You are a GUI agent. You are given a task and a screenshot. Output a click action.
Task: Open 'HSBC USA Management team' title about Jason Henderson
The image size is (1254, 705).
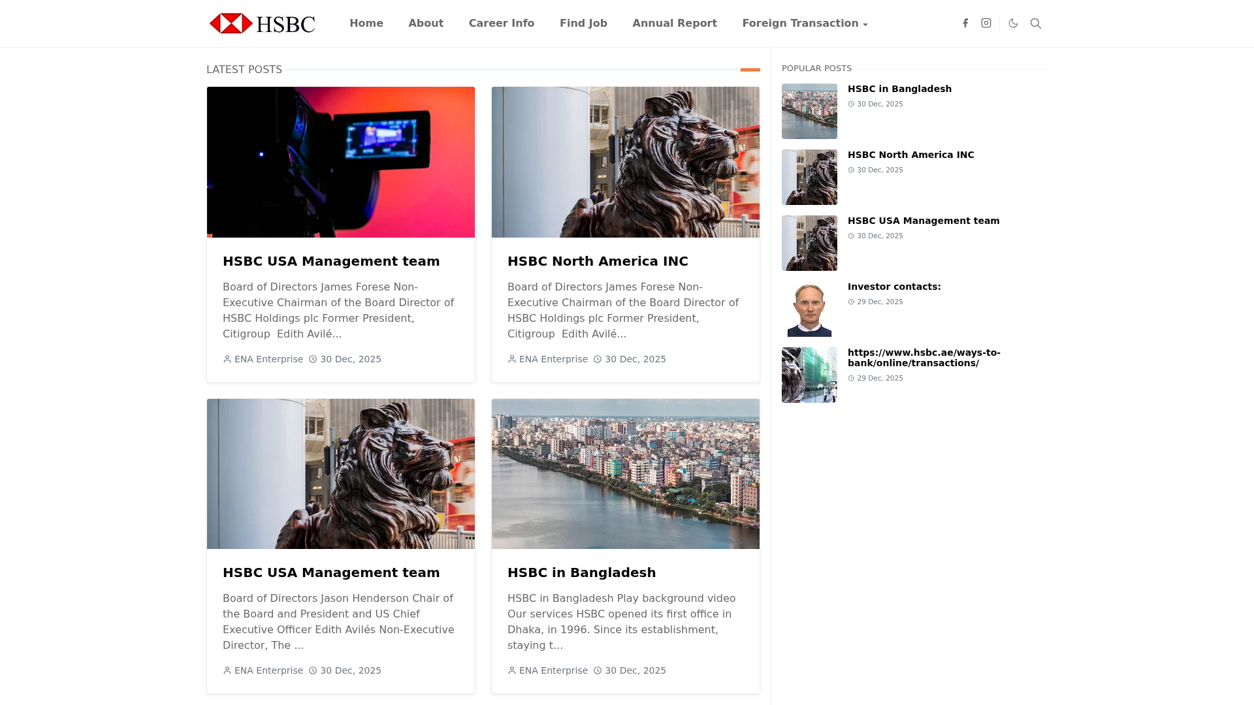tap(331, 572)
